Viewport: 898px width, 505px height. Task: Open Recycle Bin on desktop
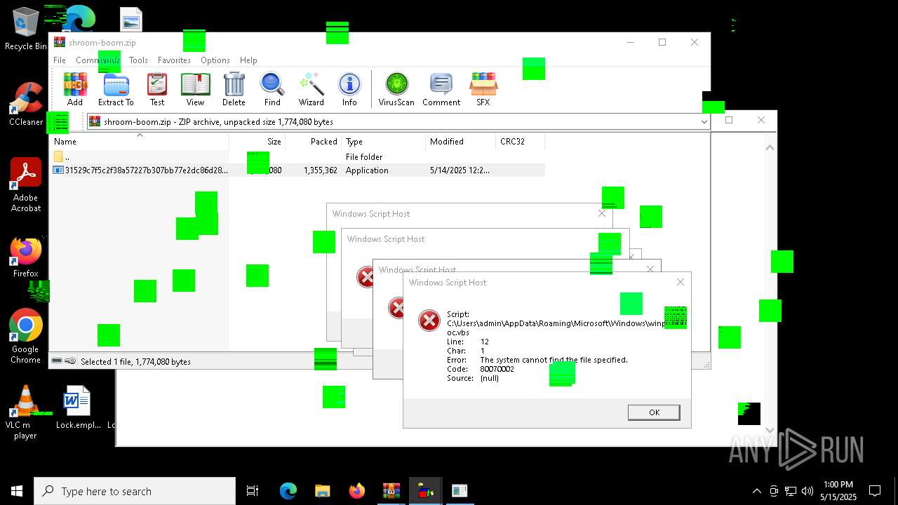26,29
